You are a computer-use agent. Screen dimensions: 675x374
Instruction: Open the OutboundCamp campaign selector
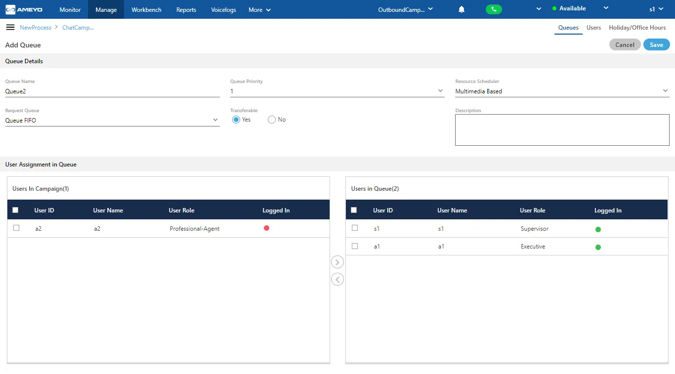[406, 9]
